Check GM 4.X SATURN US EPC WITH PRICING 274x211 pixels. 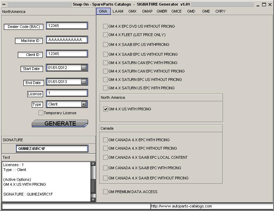(106, 88)
